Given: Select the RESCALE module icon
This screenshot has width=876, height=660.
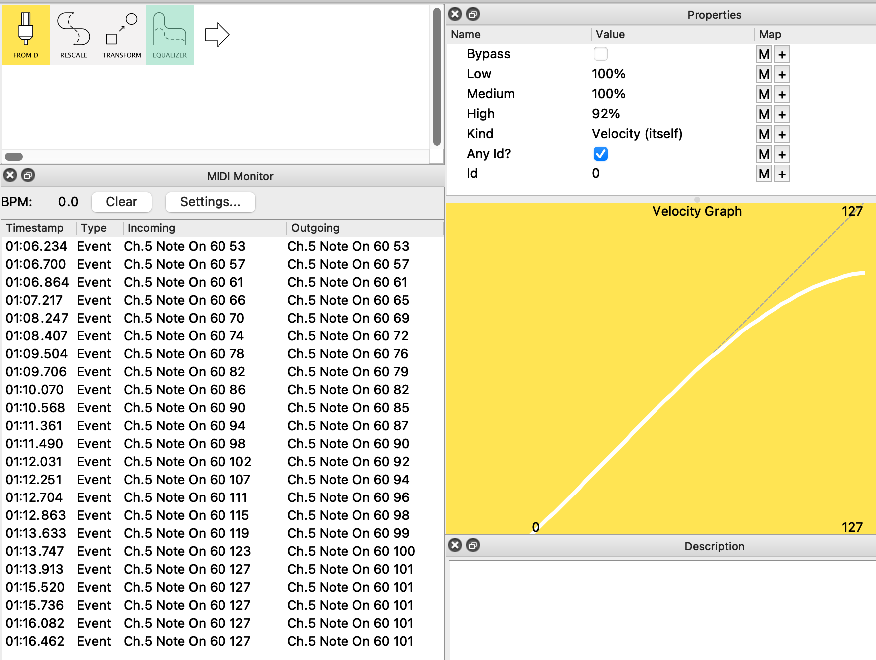Looking at the screenshot, I should point(73,35).
